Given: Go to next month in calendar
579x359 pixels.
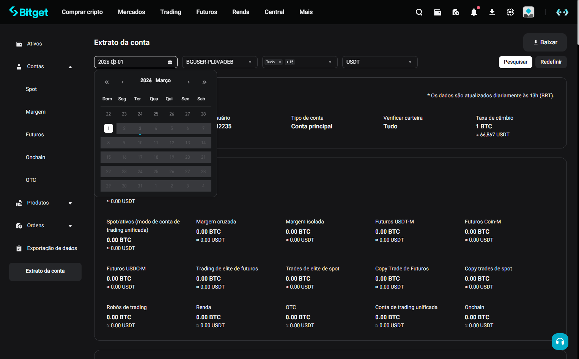Looking at the screenshot, I should (x=189, y=82).
